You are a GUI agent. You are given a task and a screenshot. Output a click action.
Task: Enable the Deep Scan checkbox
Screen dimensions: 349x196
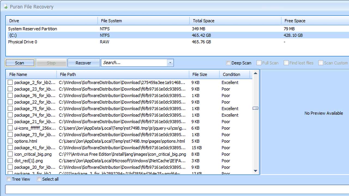tap(228, 63)
